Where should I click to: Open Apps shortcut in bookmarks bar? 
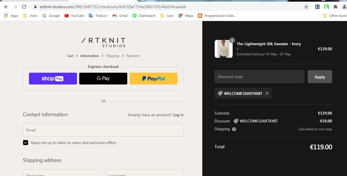[11, 16]
